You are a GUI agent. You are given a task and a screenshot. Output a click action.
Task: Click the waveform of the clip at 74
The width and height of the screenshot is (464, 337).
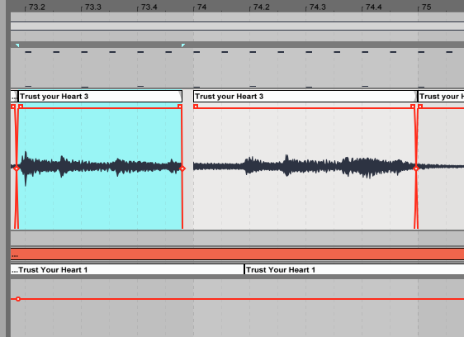point(305,166)
